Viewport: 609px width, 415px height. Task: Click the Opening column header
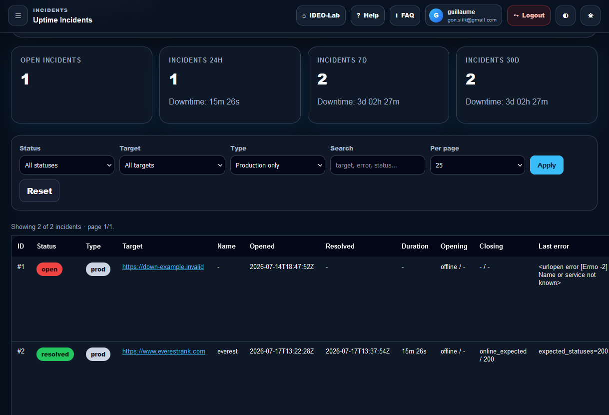[x=454, y=246]
